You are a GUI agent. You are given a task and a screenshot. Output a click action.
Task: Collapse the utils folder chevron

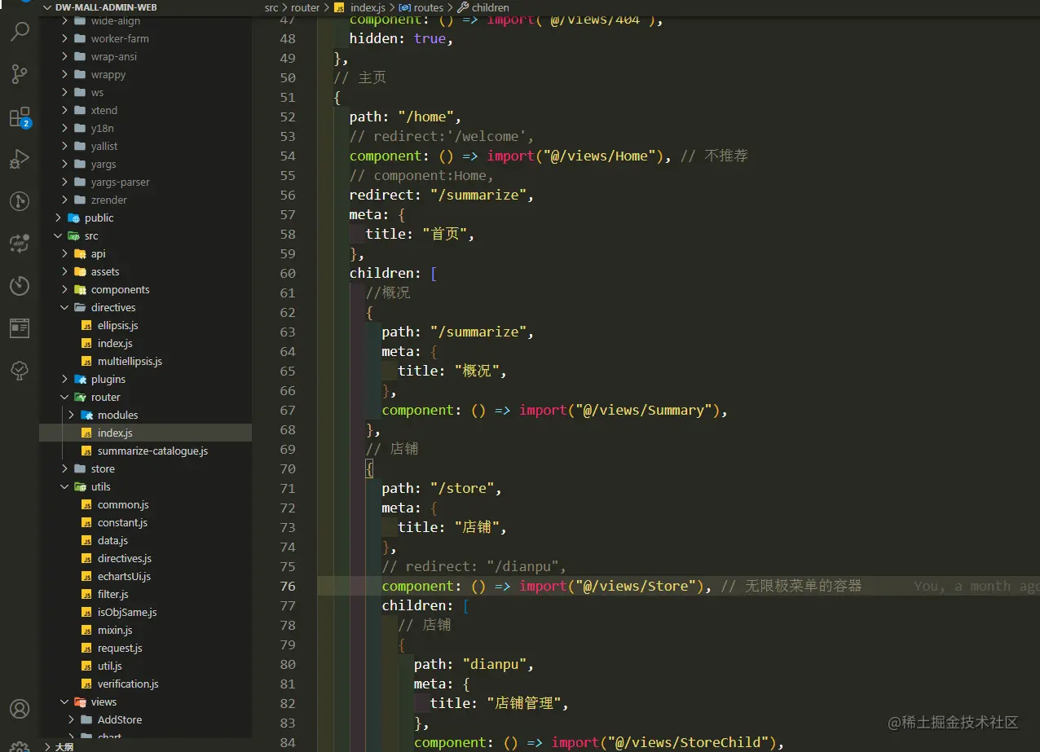pos(64,486)
